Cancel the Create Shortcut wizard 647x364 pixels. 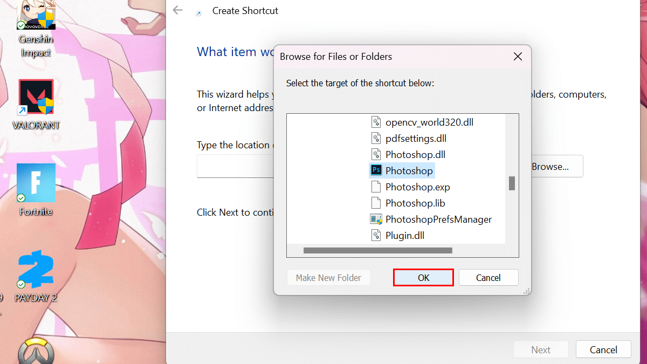click(603, 350)
